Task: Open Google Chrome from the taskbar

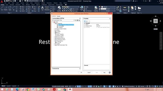Action: point(28,89)
